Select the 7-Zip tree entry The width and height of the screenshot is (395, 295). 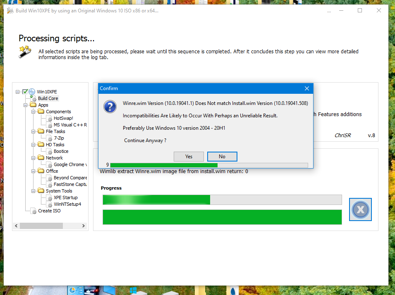59,138
